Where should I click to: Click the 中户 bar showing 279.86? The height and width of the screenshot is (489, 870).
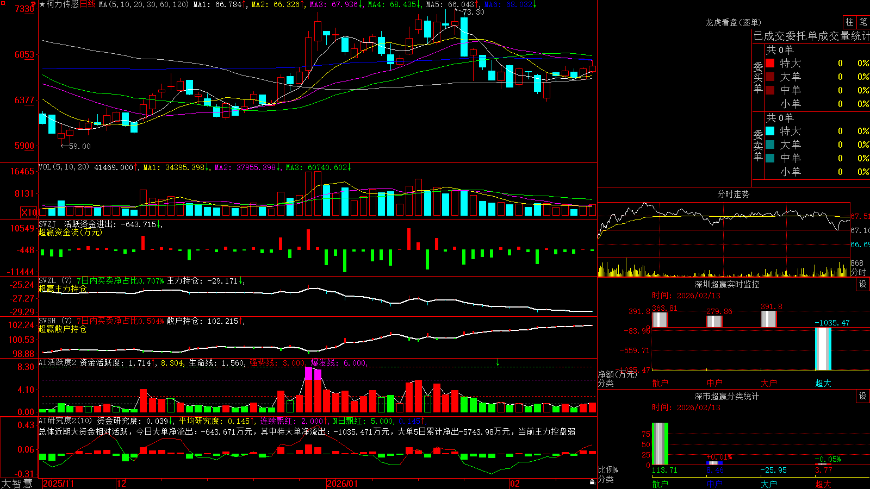coord(714,321)
